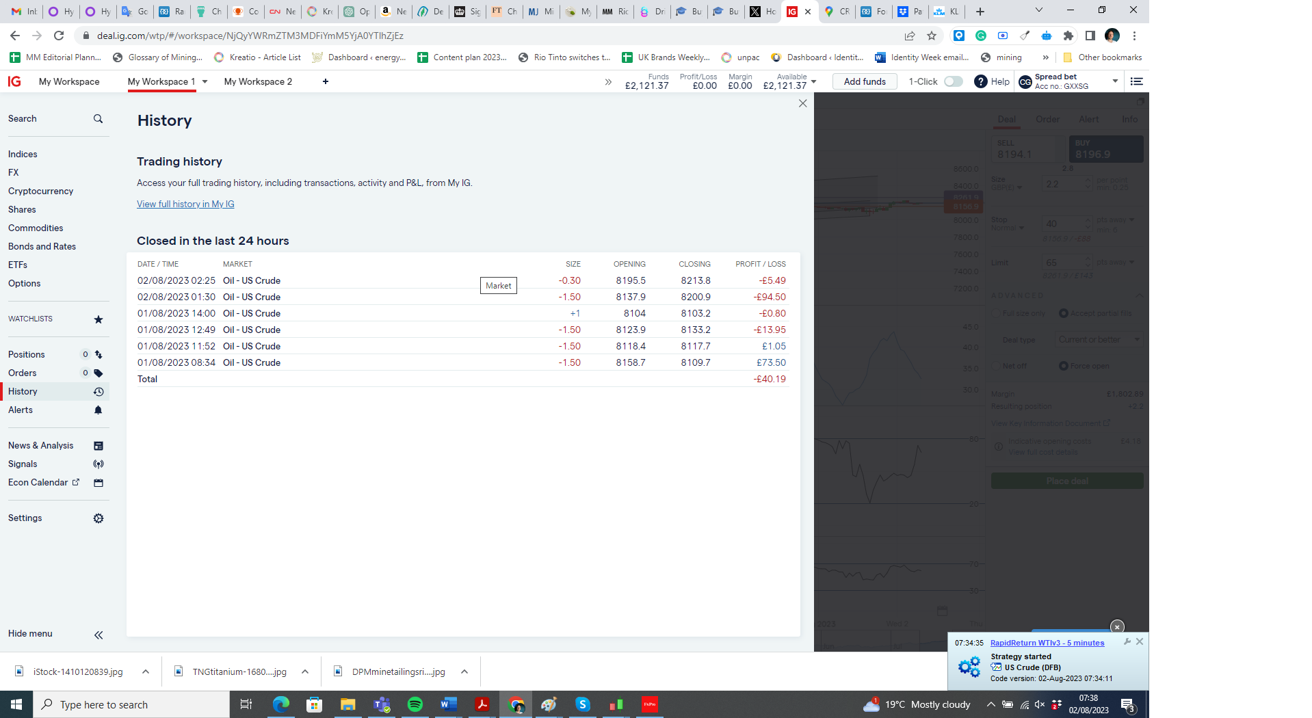Screen dimensions: 1312x718
Task: Click the browser address bar
Action: pyautogui.click(x=493, y=36)
